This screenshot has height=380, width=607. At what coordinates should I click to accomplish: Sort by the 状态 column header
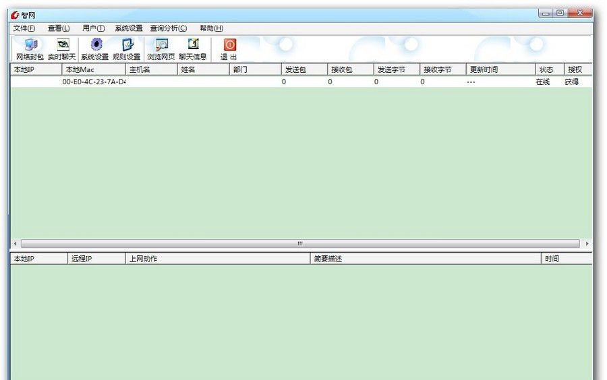point(550,69)
